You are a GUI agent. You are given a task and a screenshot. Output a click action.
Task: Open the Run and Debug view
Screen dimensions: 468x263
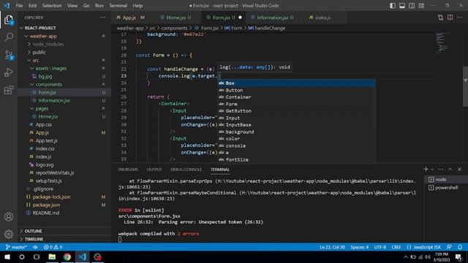(9, 72)
